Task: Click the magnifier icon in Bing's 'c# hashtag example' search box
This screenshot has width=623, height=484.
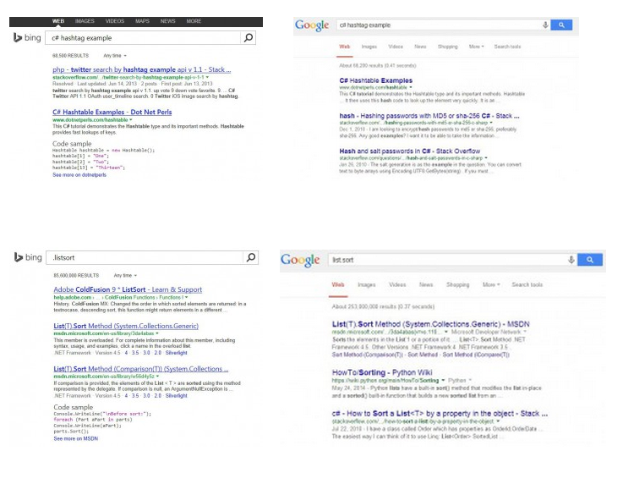Action: 249,38
